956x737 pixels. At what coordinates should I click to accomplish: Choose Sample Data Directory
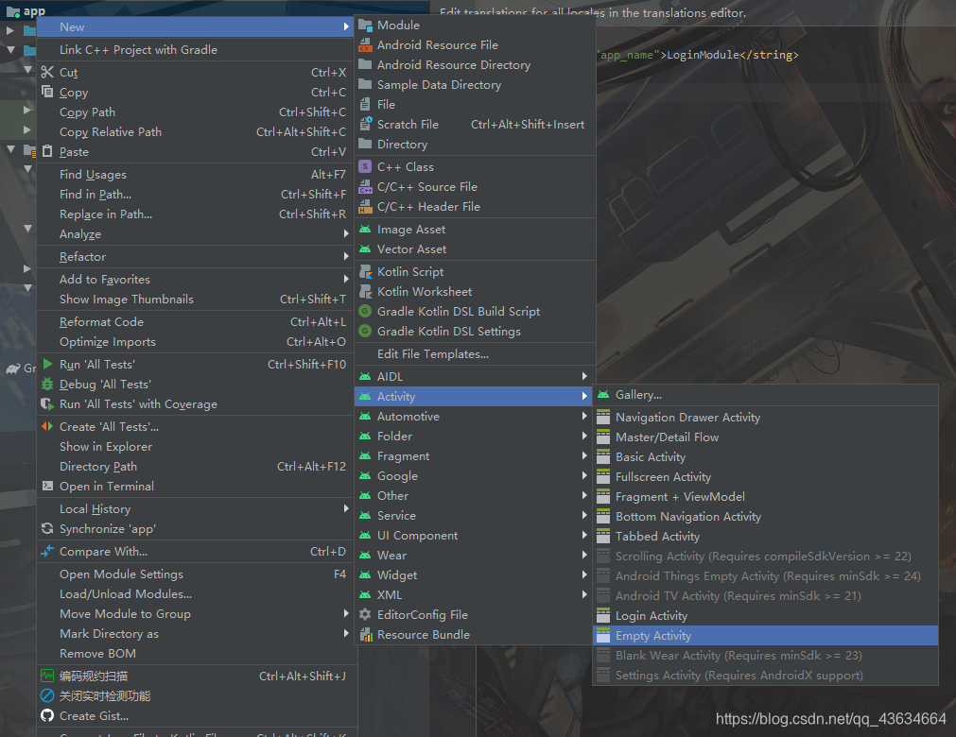475,85
